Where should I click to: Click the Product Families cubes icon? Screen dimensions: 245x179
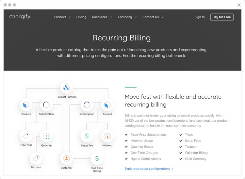pos(67,88)
